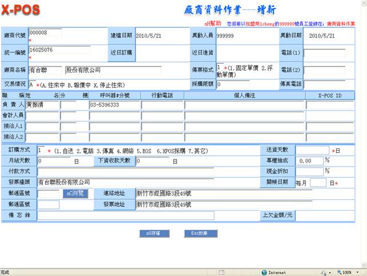Focus the 廠商代號 field containing 000008

click(45, 33)
